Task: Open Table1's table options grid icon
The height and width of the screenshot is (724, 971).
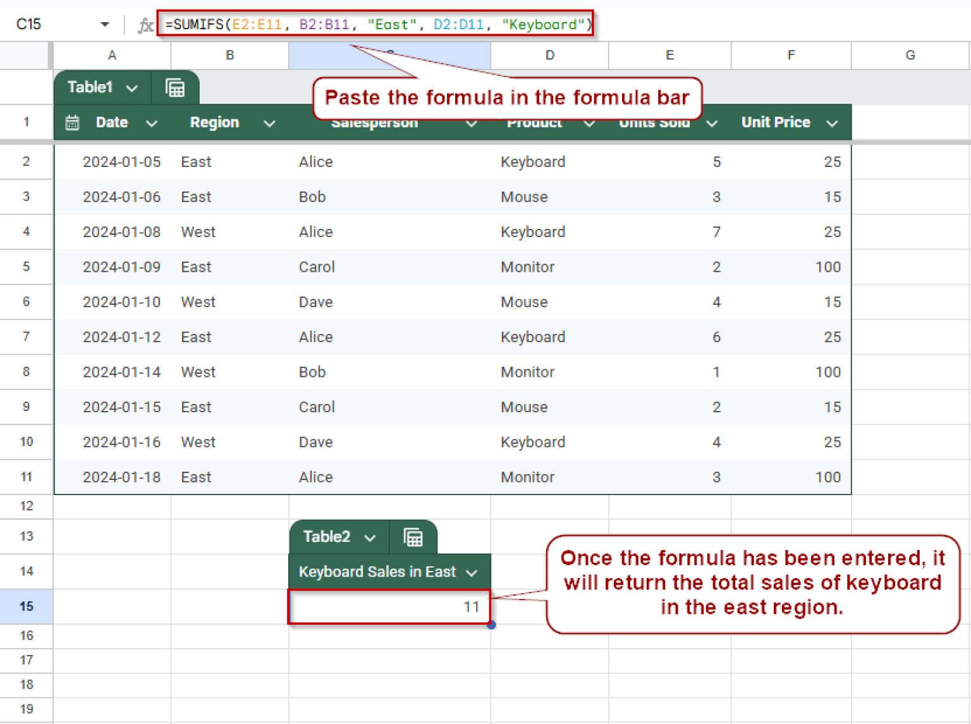Action: click(x=175, y=87)
